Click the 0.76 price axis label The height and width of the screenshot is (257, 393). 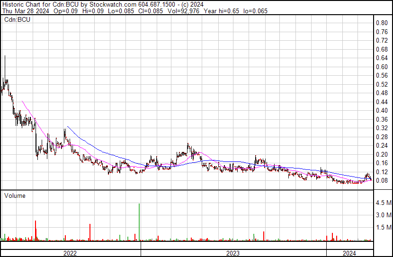[382, 32]
